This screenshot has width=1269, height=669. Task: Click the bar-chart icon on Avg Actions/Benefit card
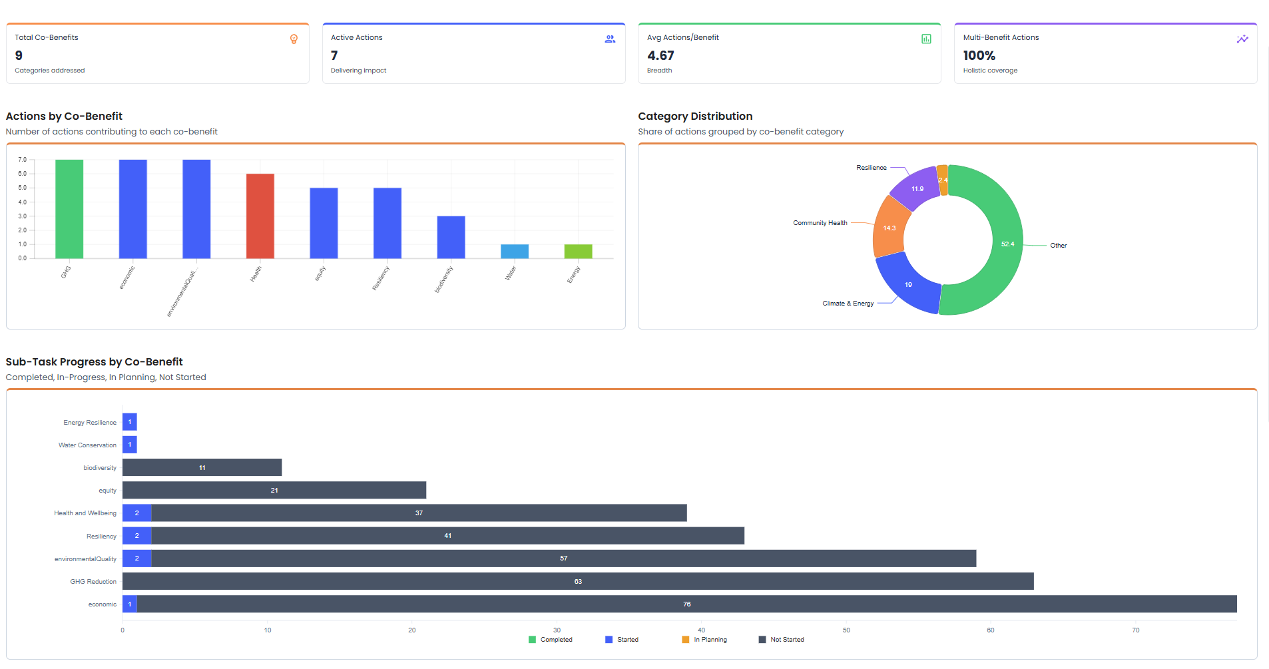(x=925, y=39)
